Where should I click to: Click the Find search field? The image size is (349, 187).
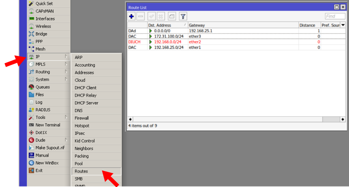click(x=335, y=16)
